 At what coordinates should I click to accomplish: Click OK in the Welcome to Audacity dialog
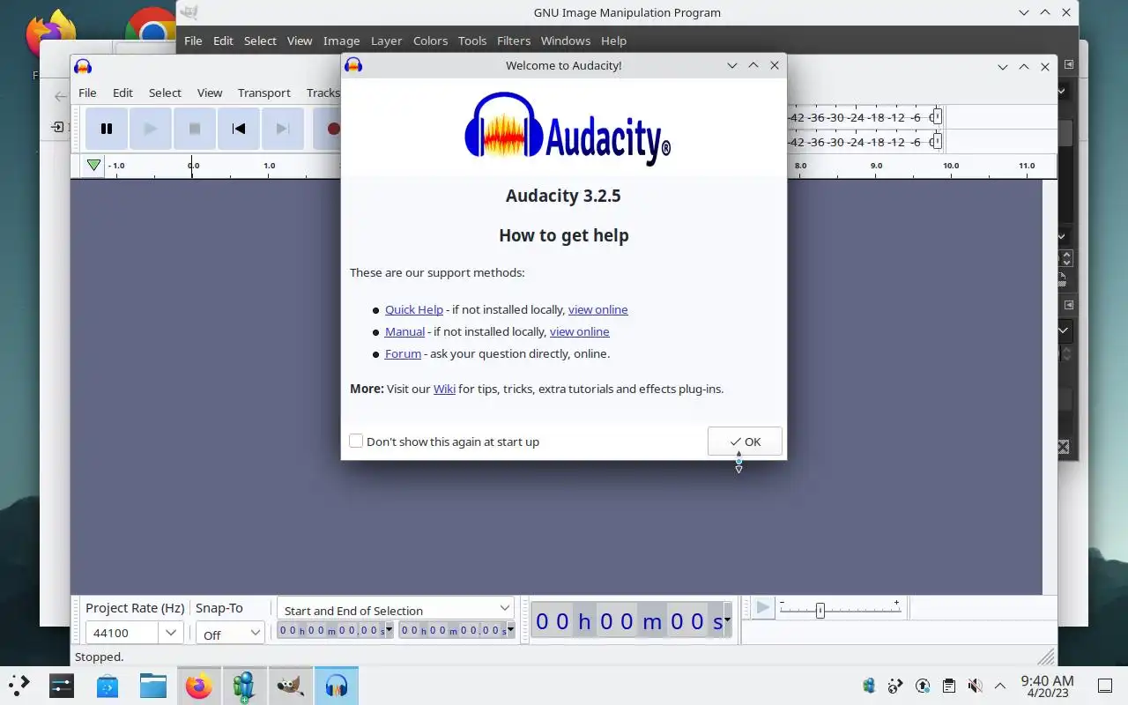(x=745, y=442)
